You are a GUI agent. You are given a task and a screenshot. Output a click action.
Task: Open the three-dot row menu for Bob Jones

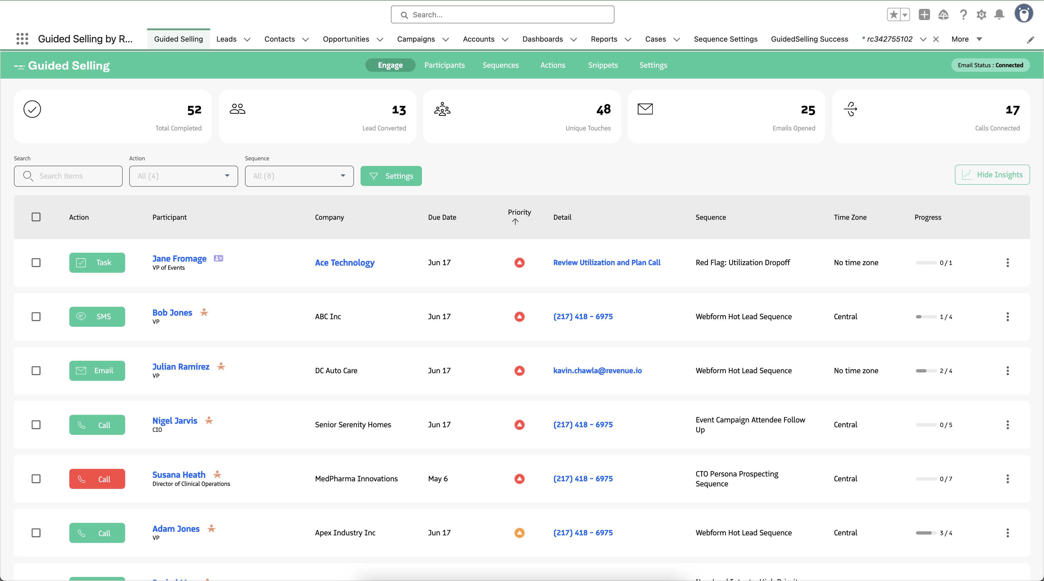click(1007, 317)
